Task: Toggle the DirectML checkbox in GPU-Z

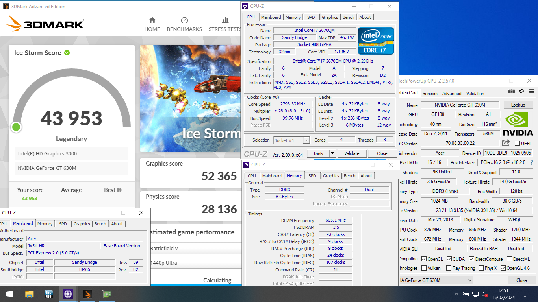Action: [x=510, y=259]
